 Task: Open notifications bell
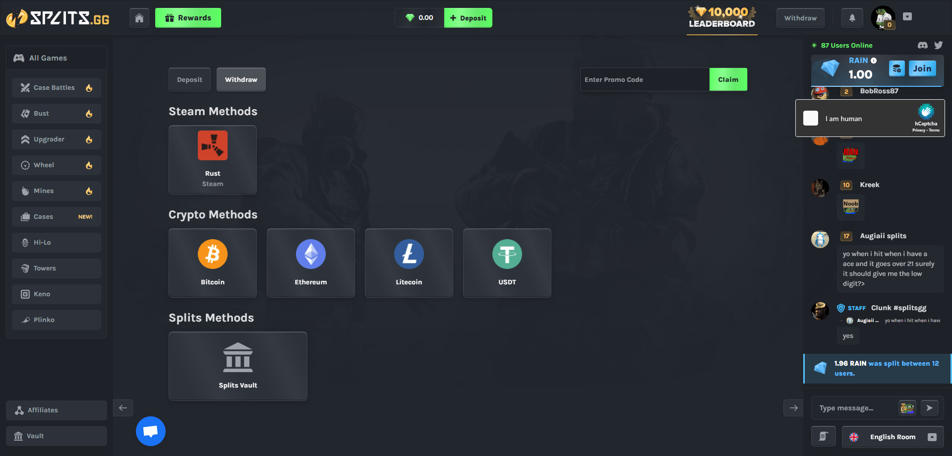point(852,18)
